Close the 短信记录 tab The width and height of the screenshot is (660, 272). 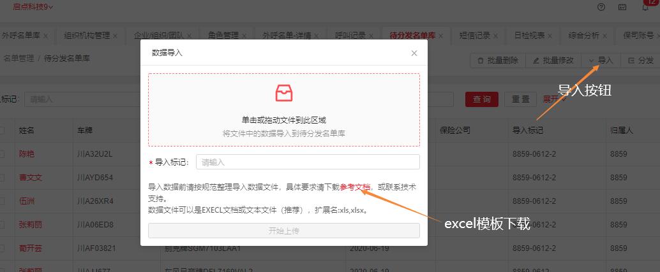coord(495,36)
